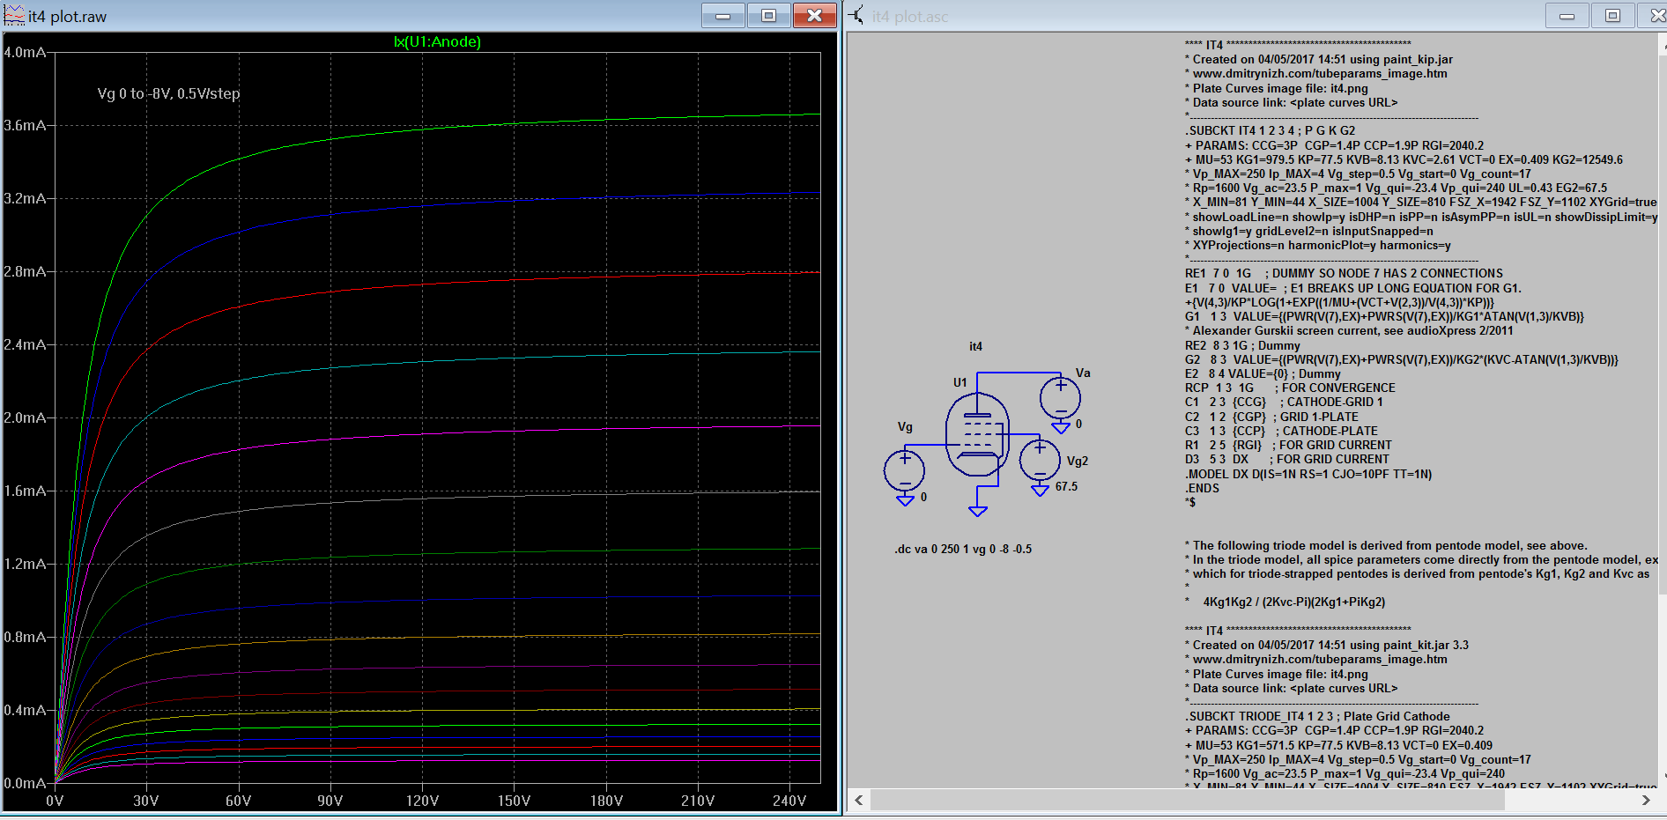The image size is (1667, 820).
Task: Click the '4Kg1Kg2 / (2Kvc-Pi)(2Kg1+PiKg2)' formula line
Action: 1293,602
